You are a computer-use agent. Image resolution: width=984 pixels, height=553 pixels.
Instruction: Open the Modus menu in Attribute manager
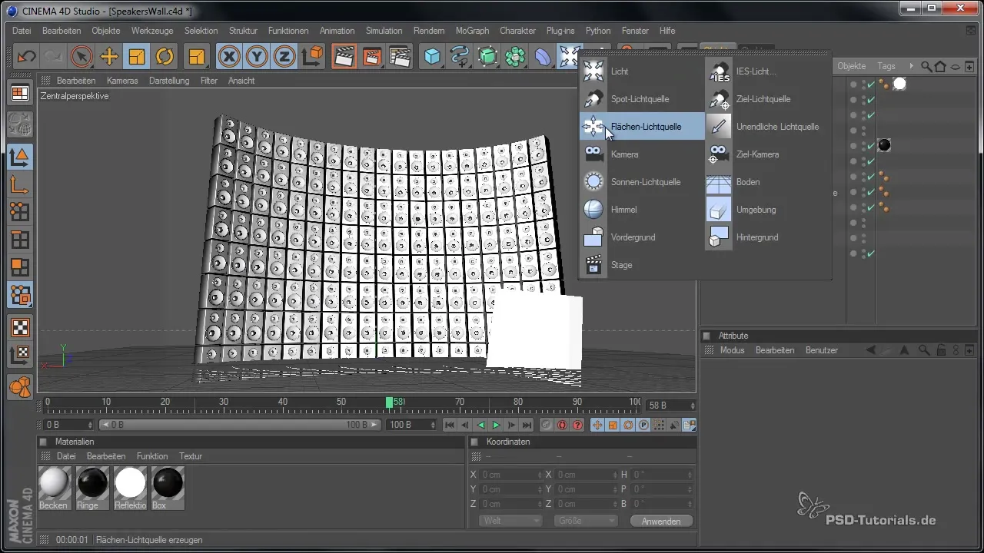click(732, 350)
